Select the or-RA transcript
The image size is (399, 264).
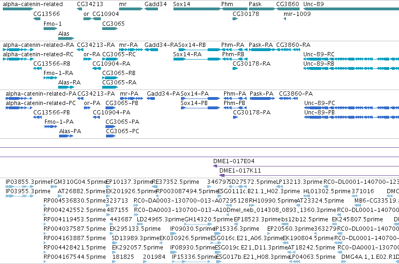(88, 59)
